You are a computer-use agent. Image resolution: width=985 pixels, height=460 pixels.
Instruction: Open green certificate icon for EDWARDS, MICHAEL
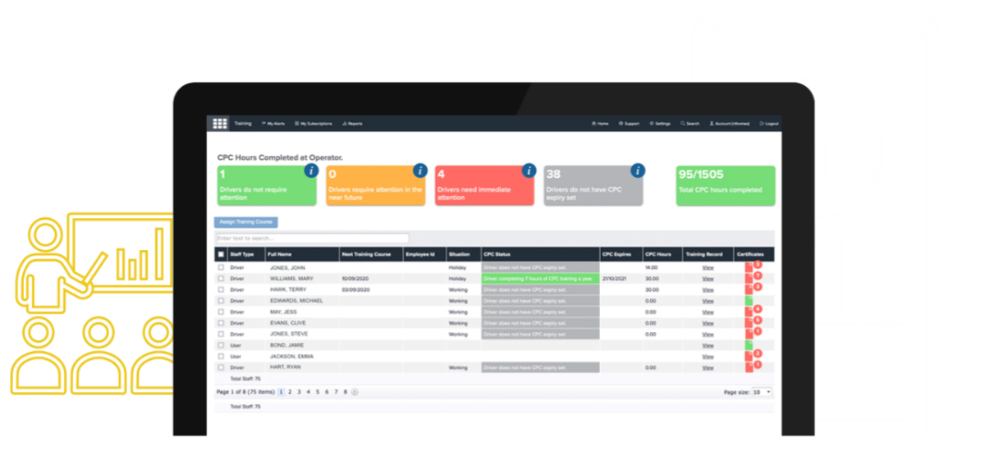748,301
